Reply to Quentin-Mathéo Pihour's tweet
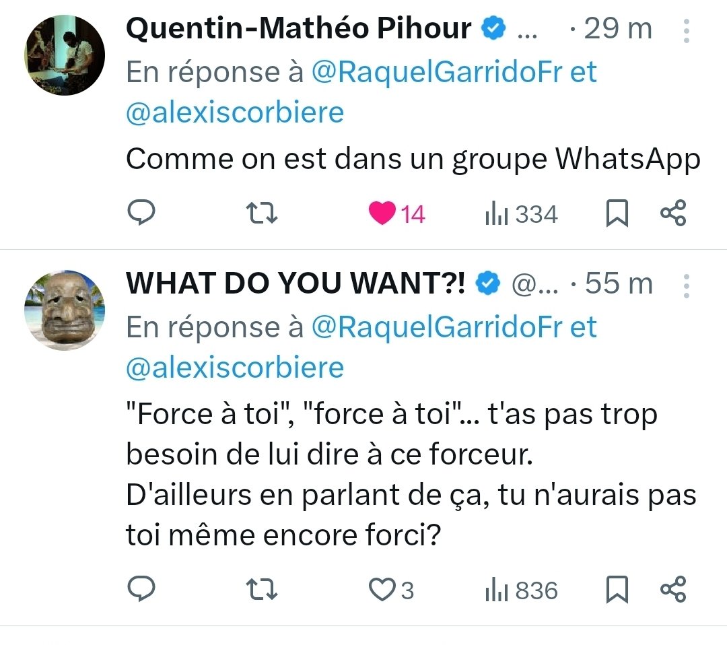The height and width of the screenshot is (645, 727). [x=141, y=212]
